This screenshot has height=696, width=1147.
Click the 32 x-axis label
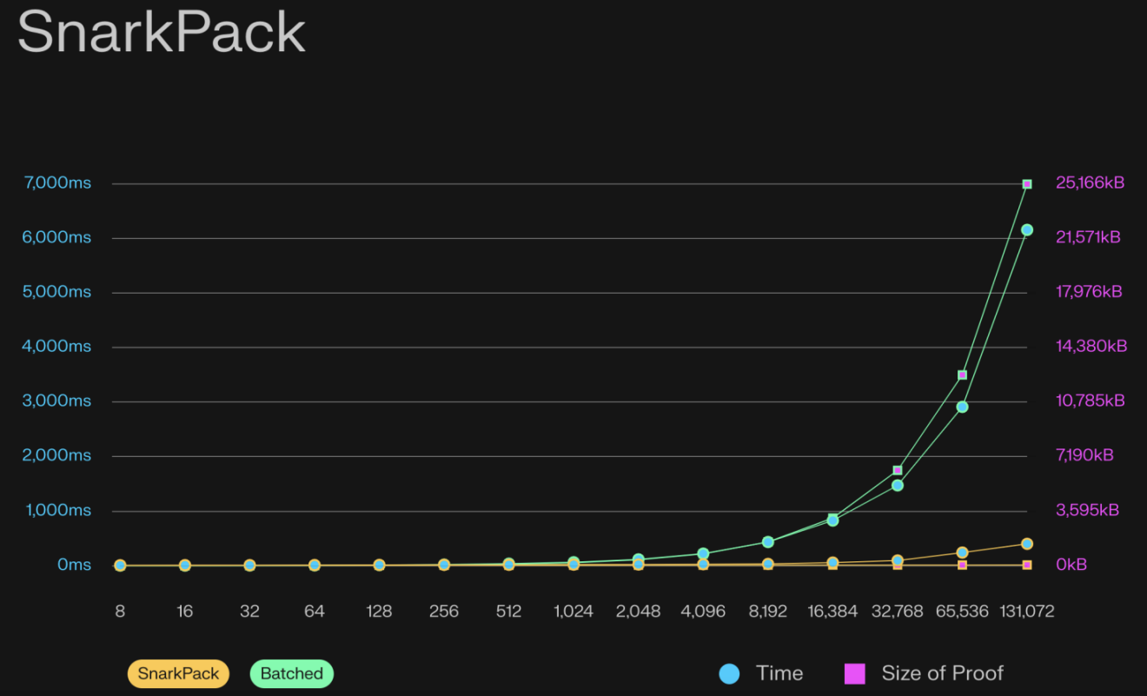tap(249, 611)
